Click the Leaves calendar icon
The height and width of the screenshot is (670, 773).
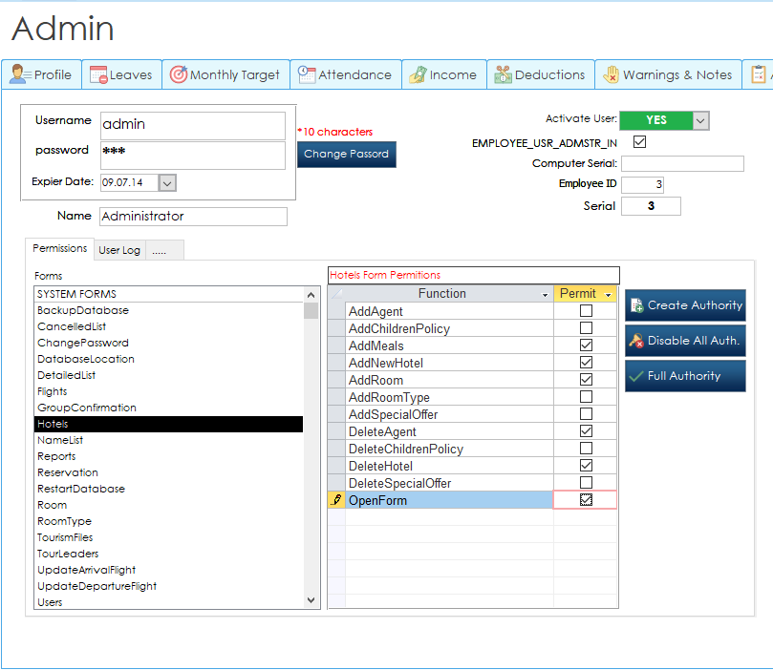pyautogui.click(x=98, y=74)
